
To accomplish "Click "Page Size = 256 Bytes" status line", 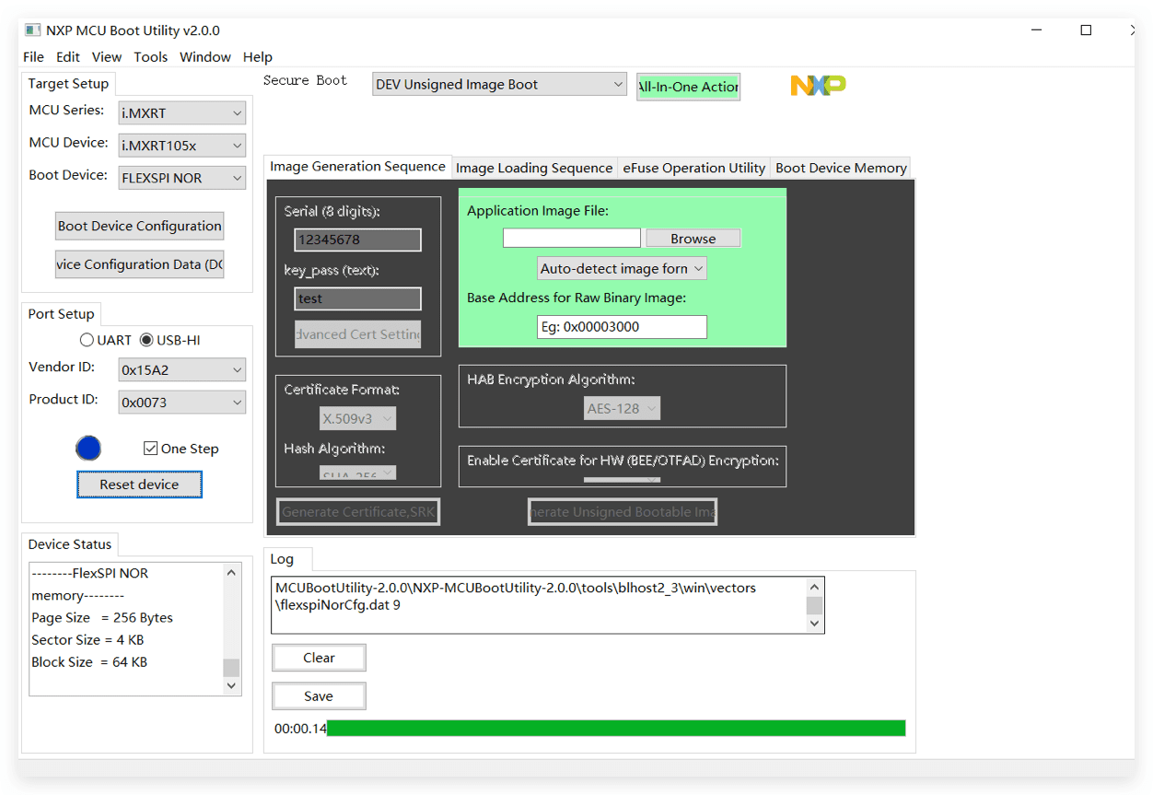I will point(102,618).
